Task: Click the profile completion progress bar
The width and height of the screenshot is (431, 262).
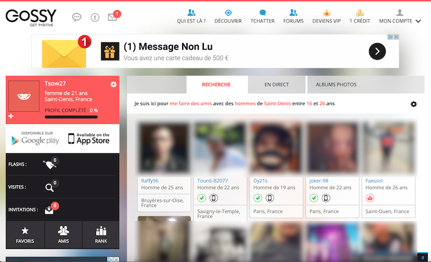Action: click(x=71, y=117)
